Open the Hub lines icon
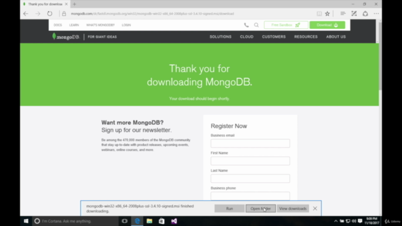The height and width of the screenshot is (226, 402). 343,14
